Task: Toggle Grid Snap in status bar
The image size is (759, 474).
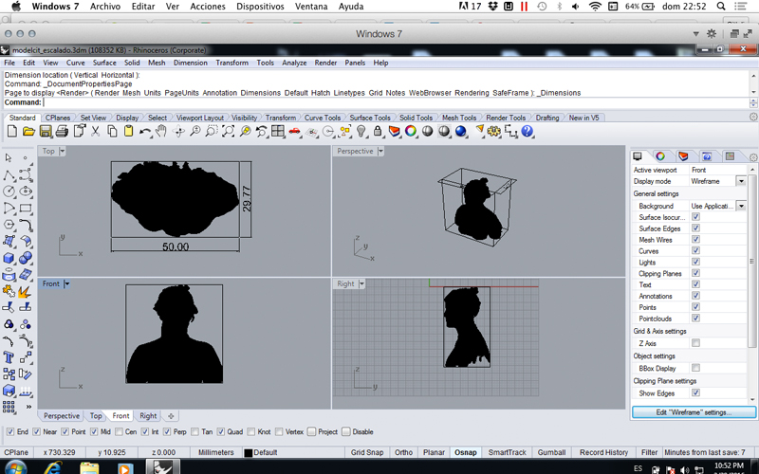Action: [x=367, y=453]
